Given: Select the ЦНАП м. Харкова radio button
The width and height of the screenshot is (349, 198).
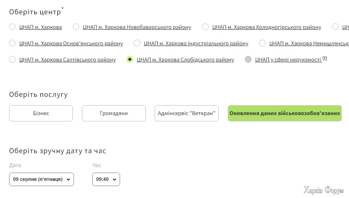Looking at the screenshot, I should 12,27.
